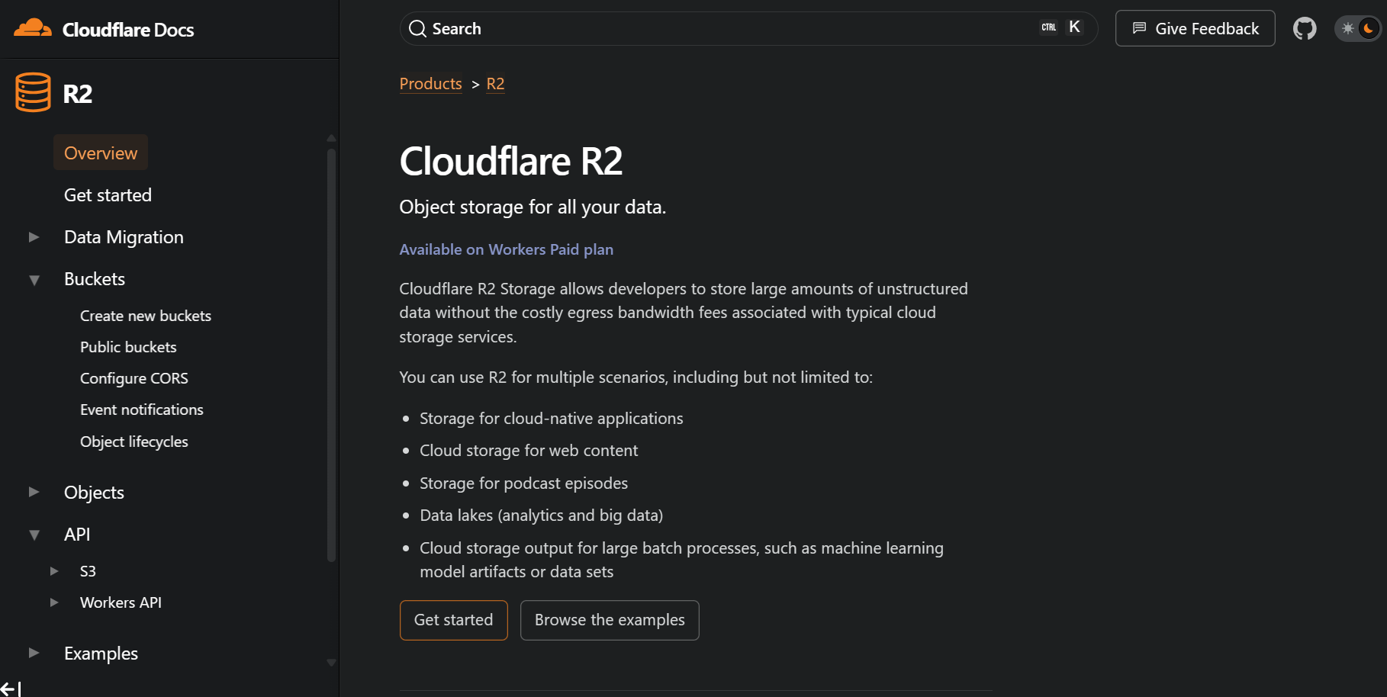Select the Overview sidebar item
The width and height of the screenshot is (1387, 697).
point(101,153)
